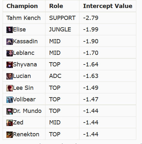Click the Renekton champion portrait icon

click(x=10, y=135)
